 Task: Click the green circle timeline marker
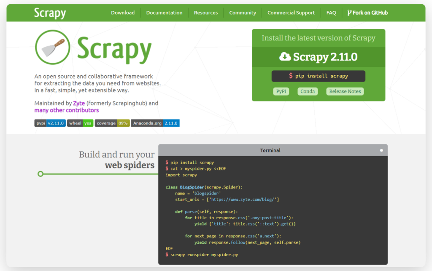coord(40,174)
